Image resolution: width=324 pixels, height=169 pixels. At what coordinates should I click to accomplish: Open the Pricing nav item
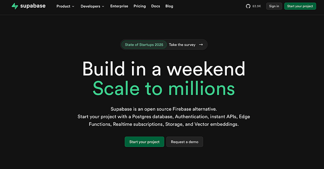tap(140, 6)
